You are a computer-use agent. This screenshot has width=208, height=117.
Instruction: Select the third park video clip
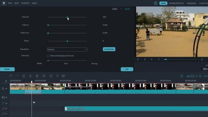(x=53, y=88)
